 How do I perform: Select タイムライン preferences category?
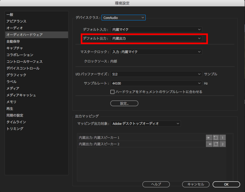pos(37,122)
